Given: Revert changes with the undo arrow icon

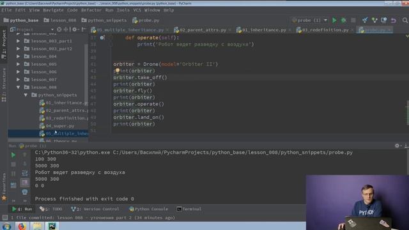Looking at the screenshot, I should 394,20.
